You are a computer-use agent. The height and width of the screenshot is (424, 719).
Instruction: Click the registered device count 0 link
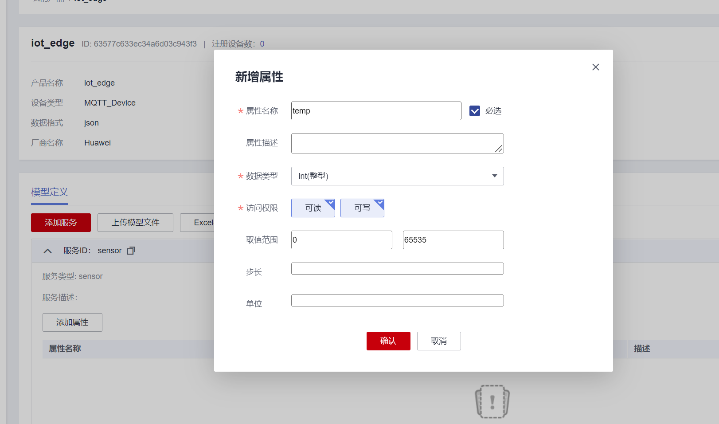click(262, 44)
